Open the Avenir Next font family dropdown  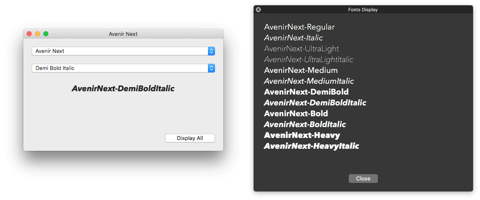[x=123, y=51]
